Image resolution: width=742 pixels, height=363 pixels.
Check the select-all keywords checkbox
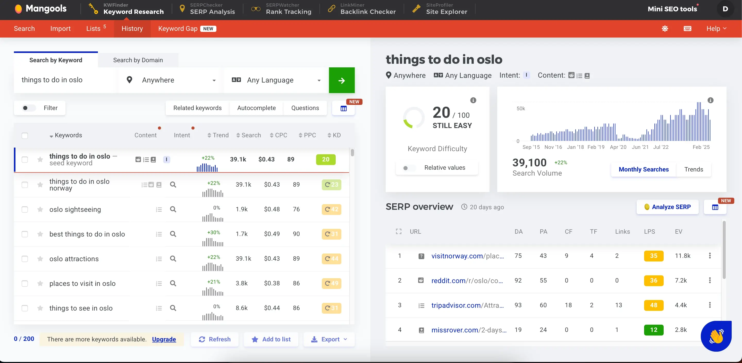pyautogui.click(x=25, y=135)
